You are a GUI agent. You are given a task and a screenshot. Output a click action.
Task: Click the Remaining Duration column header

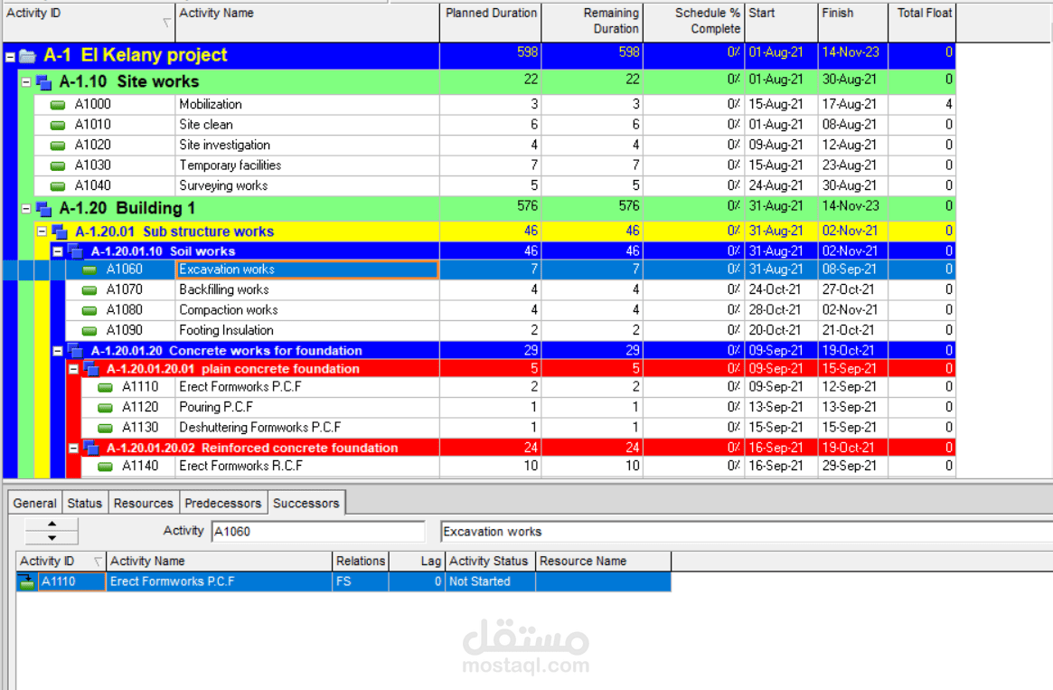click(x=592, y=22)
